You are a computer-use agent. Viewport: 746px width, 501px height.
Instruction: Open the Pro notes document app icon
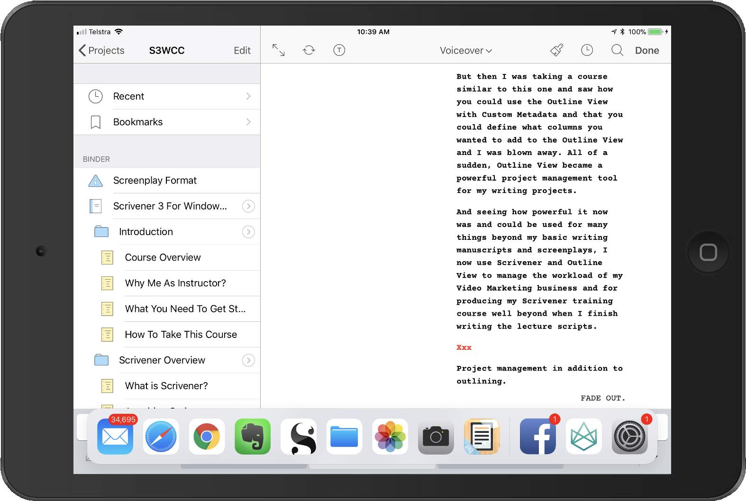[482, 436]
